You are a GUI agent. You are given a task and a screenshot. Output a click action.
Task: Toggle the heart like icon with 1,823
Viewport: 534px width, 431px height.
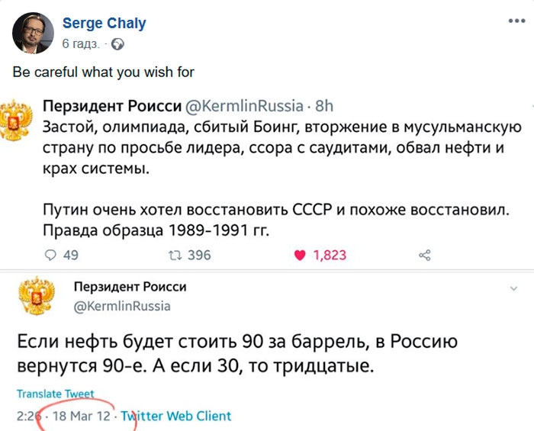click(x=301, y=255)
